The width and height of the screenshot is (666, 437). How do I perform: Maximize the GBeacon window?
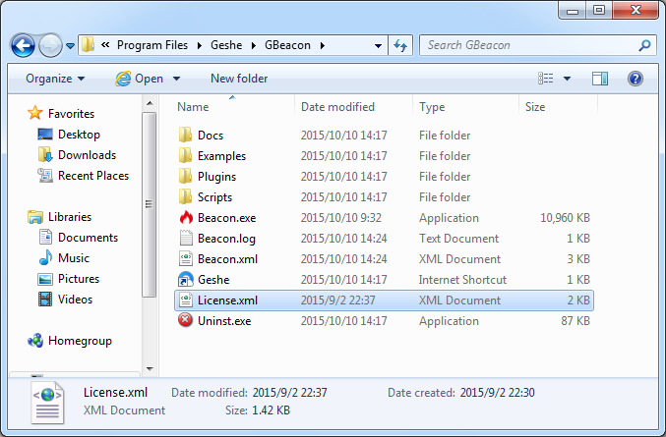click(x=599, y=10)
